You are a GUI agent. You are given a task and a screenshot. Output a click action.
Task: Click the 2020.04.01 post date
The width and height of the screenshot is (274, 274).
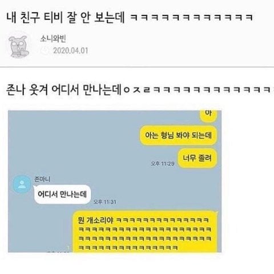point(71,51)
